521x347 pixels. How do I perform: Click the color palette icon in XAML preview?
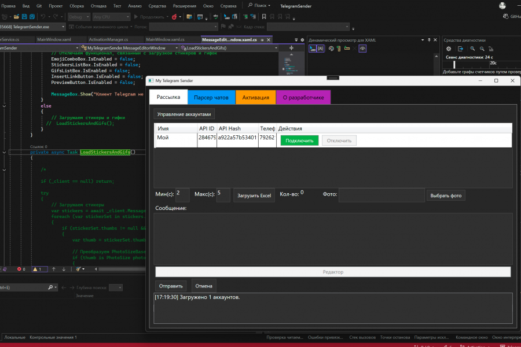click(331, 49)
